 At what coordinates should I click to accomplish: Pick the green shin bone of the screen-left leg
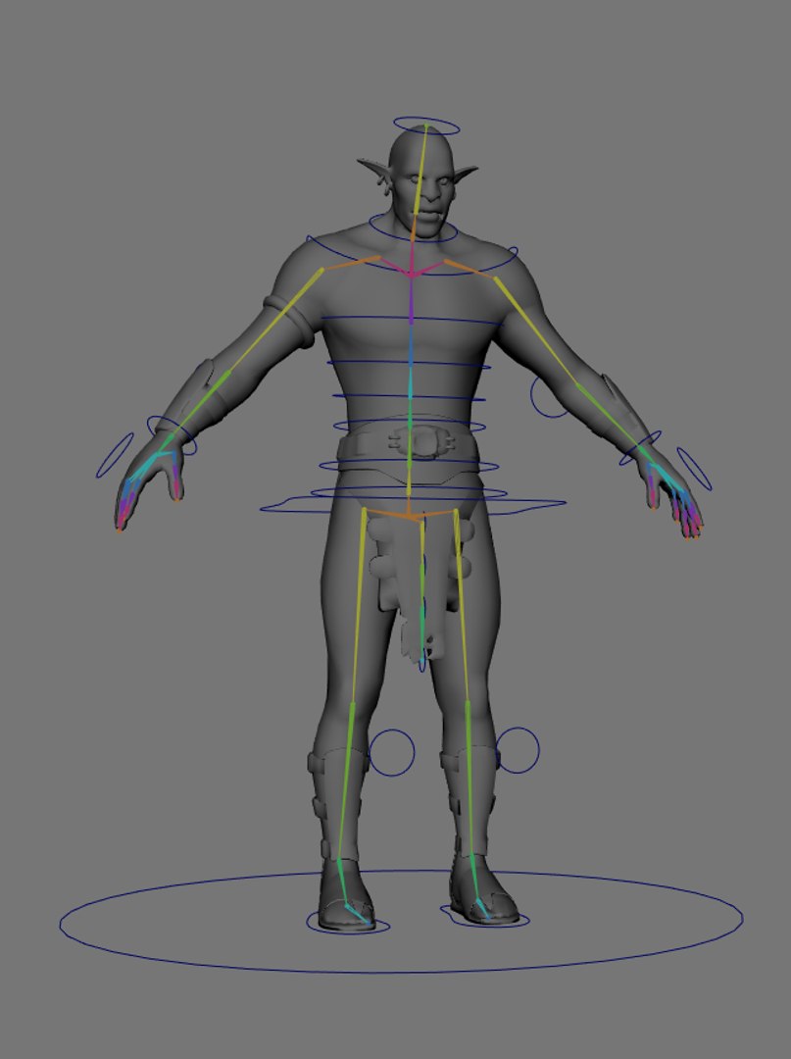pos(345,782)
